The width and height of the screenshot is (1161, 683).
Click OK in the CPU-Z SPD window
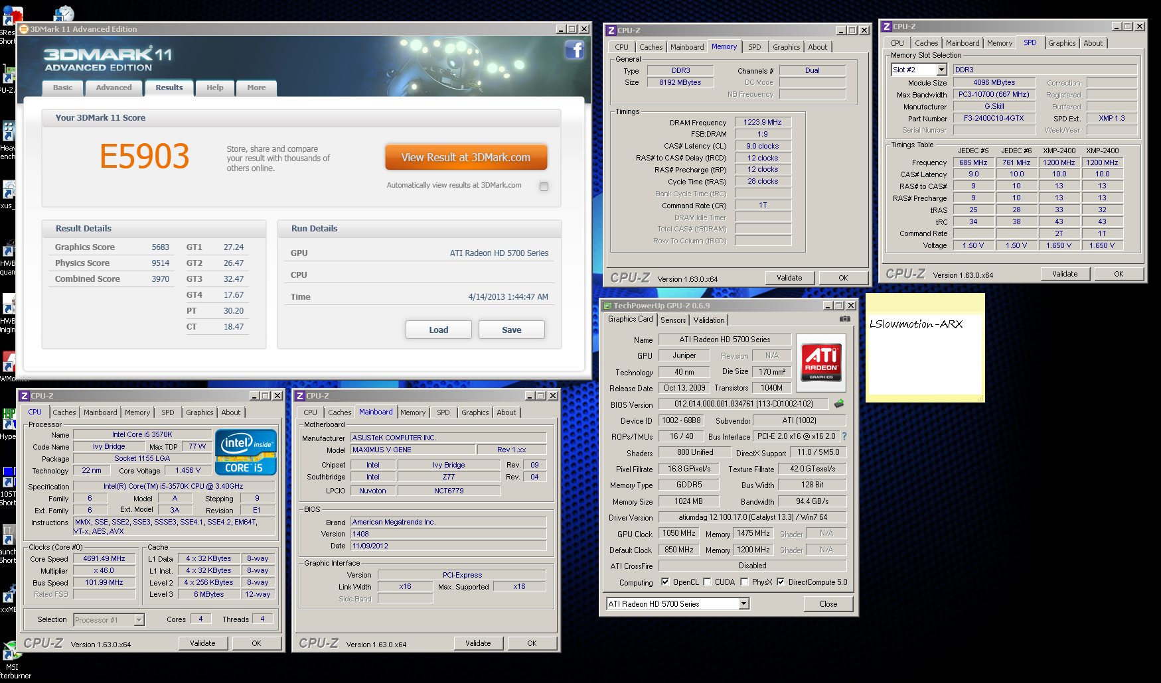pyautogui.click(x=1119, y=274)
